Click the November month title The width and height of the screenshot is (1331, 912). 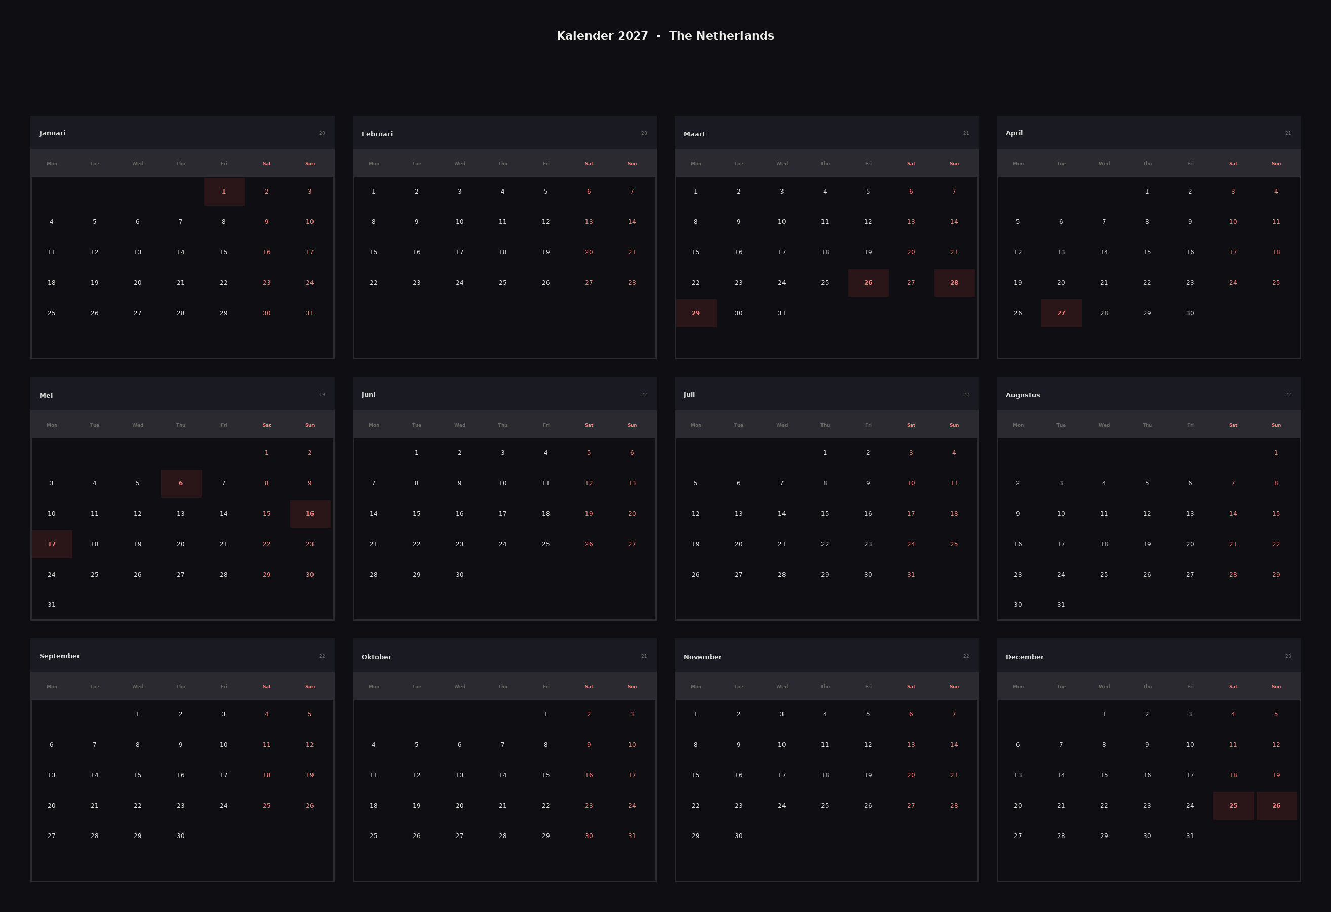(702, 657)
